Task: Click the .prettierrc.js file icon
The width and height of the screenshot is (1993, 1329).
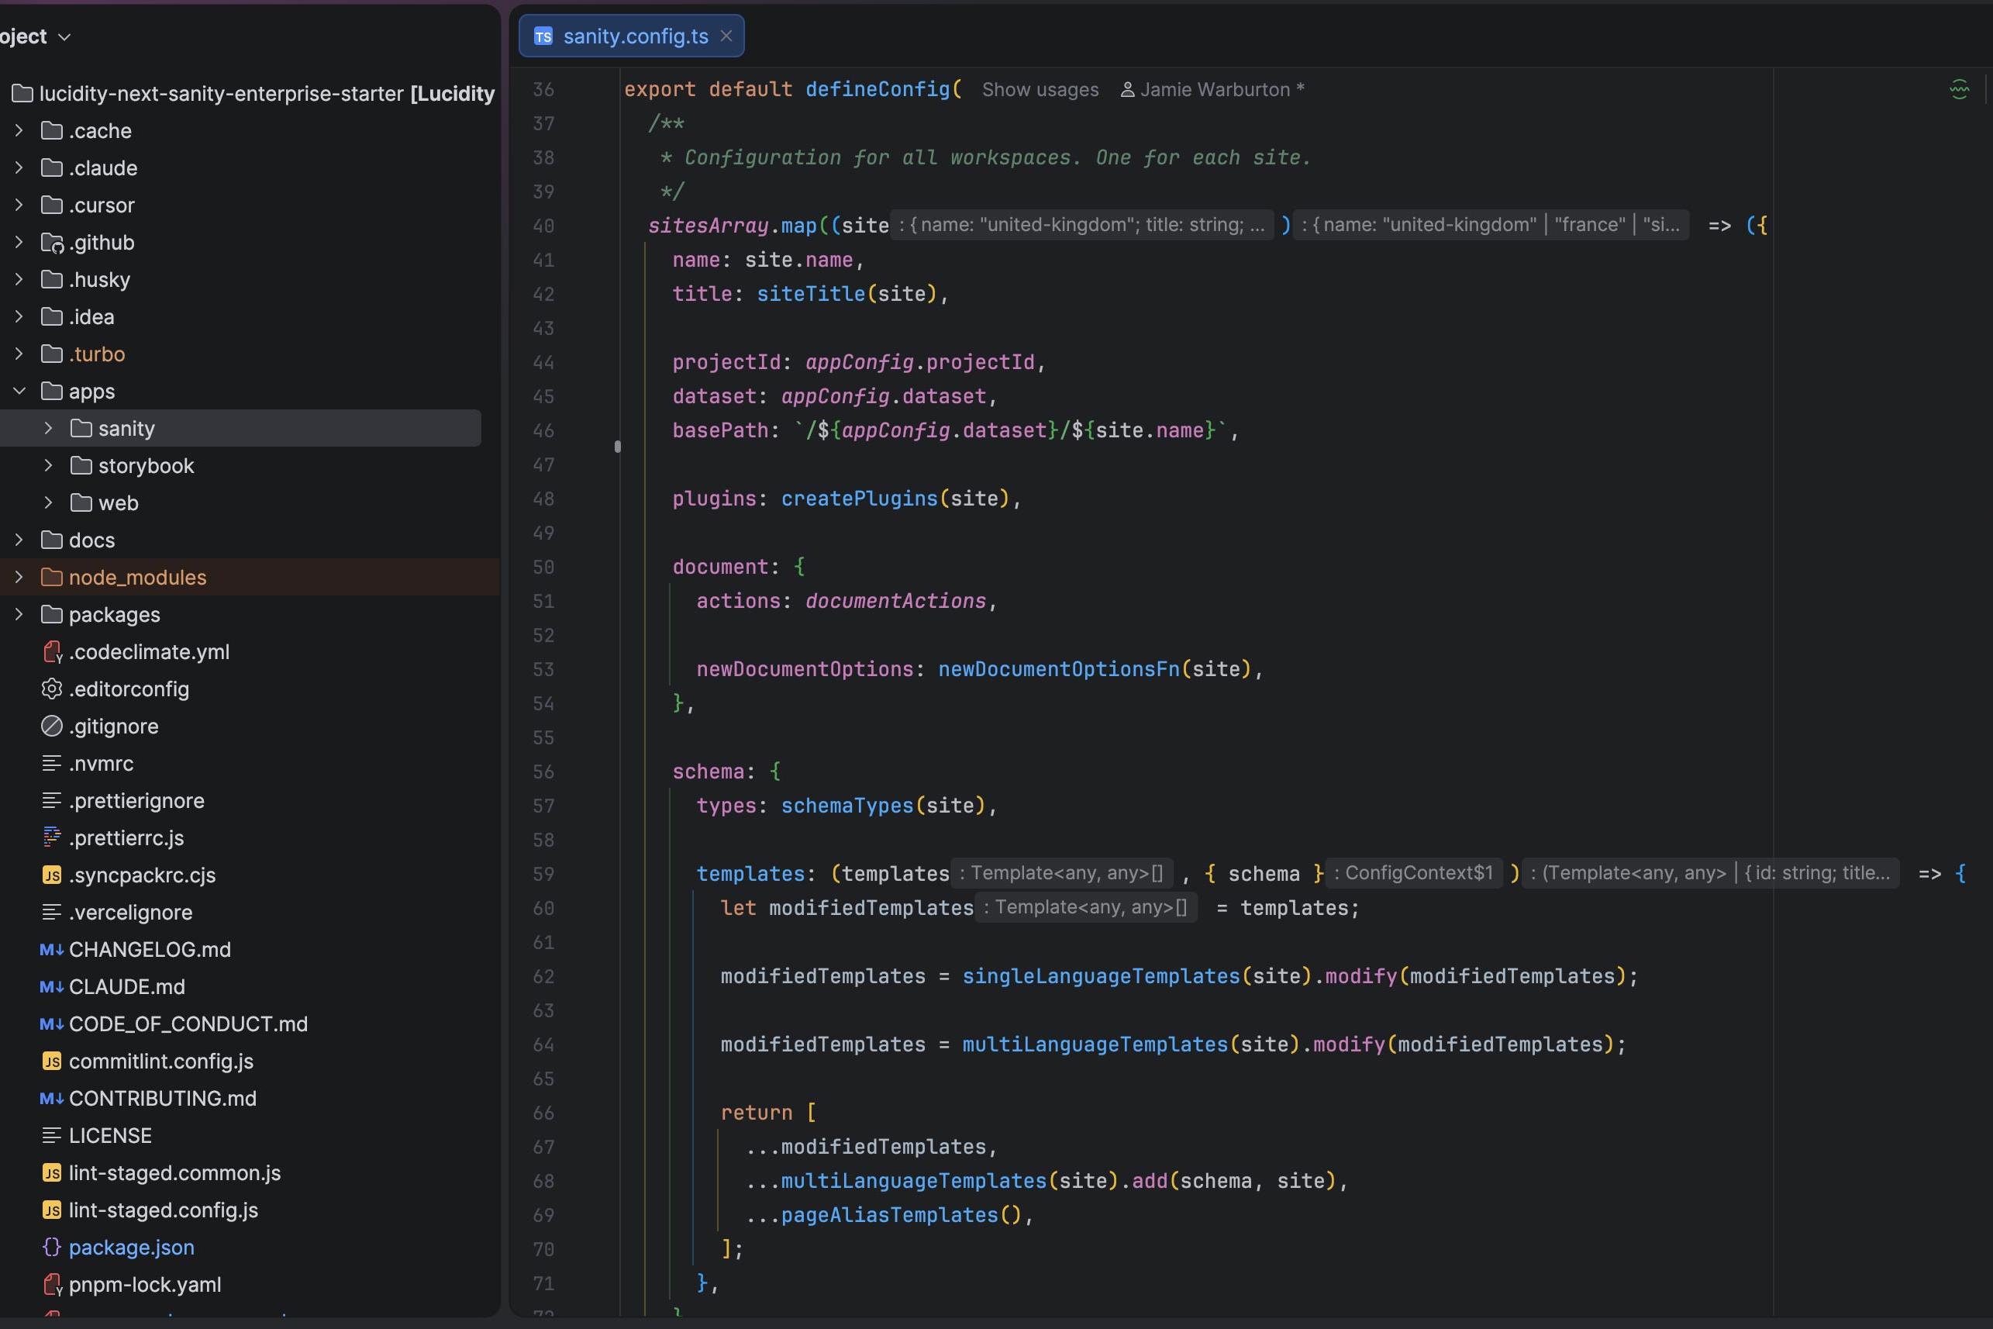Action: 52,837
